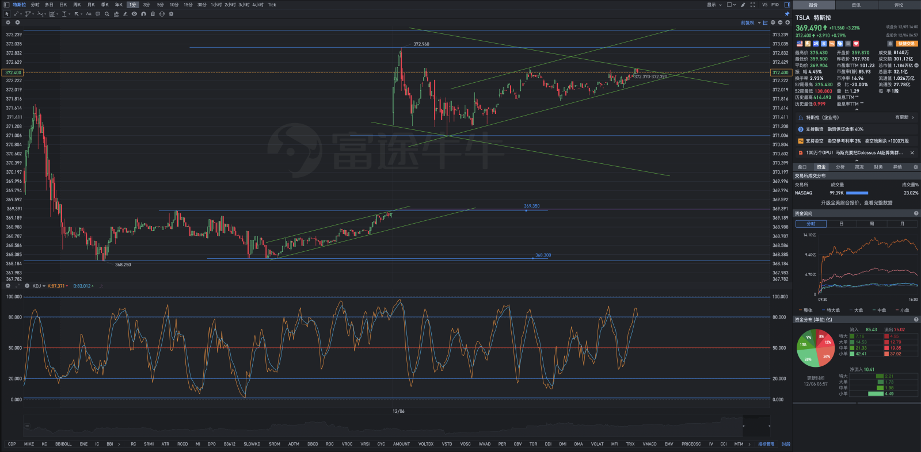This screenshot has width=921, height=452.
Task: Toggle the right sidebar panel icon
Action: [787, 5]
